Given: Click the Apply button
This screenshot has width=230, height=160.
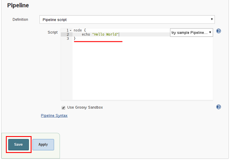Looking at the screenshot, I should (43, 145).
